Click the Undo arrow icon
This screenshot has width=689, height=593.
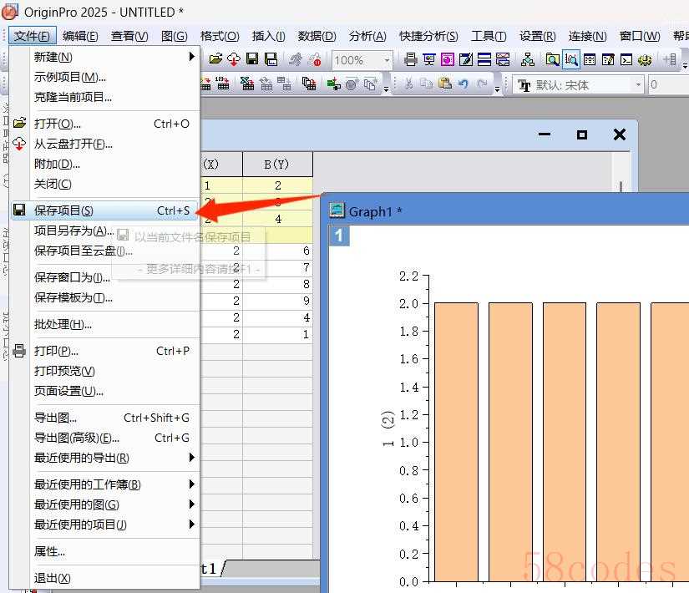coord(464,84)
